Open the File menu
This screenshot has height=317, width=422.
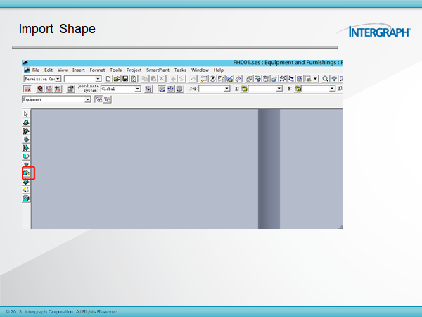click(x=36, y=70)
